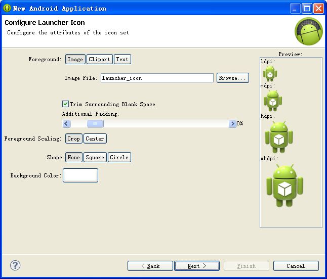The height and width of the screenshot is (279, 327).
Task: Choose Crop foreground scaling
Action: tap(73, 138)
